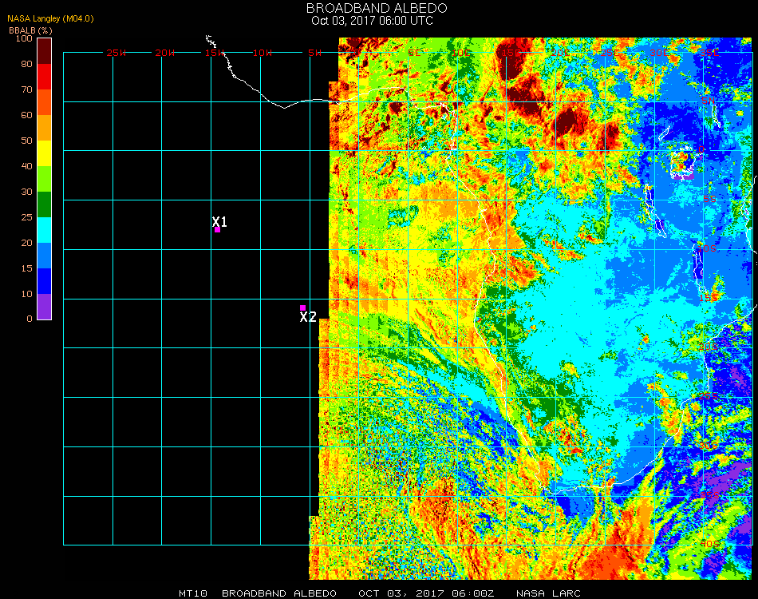Select the X1 text label

pyautogui.click(x=219, y=221)
